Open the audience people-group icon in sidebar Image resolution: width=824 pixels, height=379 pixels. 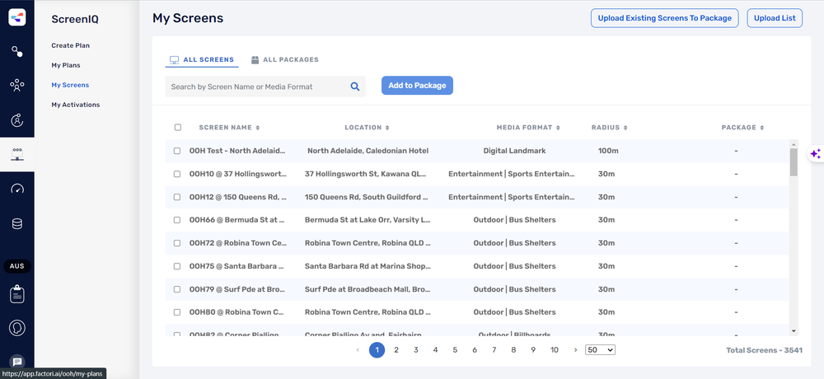click(x=16, y=86)
